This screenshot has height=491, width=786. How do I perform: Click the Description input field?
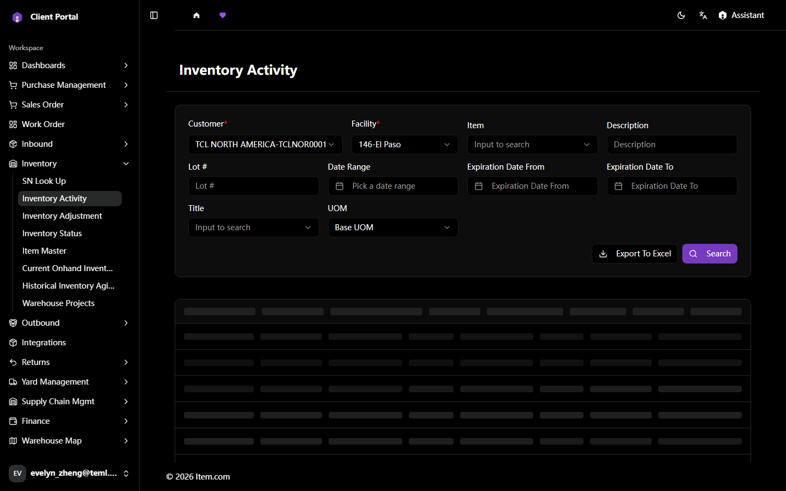point(672,145)
